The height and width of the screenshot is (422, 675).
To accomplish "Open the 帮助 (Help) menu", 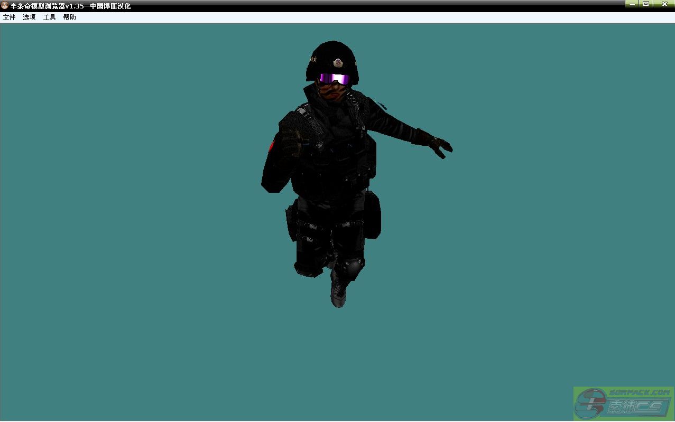I will [x=69, y=17].
